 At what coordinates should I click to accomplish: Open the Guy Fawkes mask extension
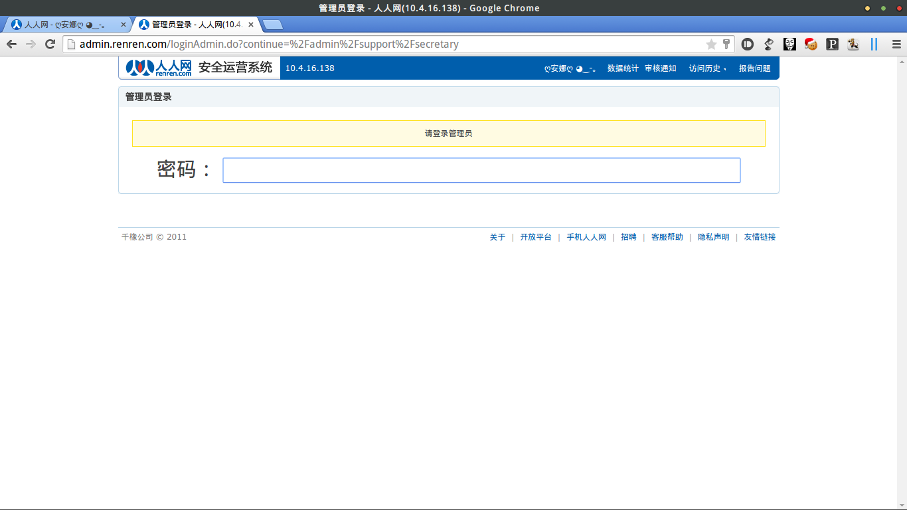click(789, 44)
